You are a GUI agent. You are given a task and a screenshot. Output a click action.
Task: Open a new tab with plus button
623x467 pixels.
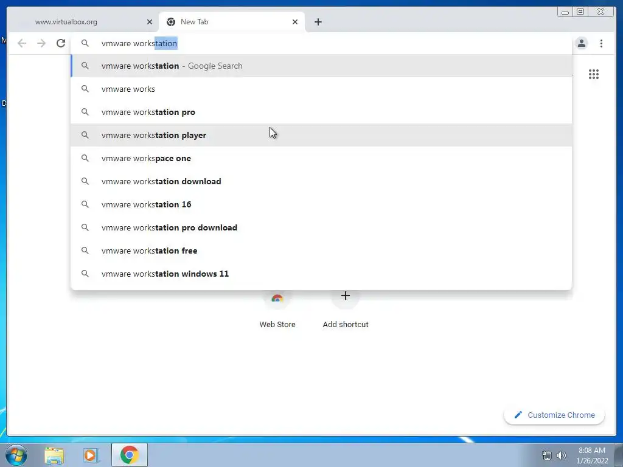coord(318,22)
